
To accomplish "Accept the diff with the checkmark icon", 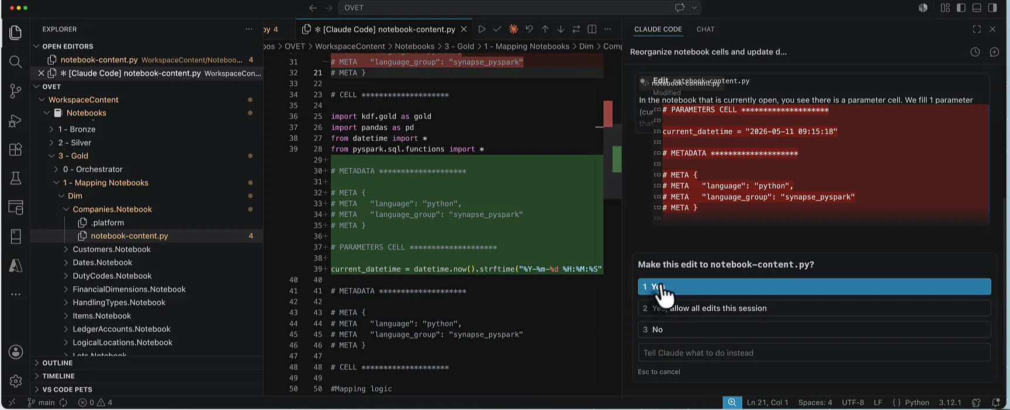I will pos(497,29).
